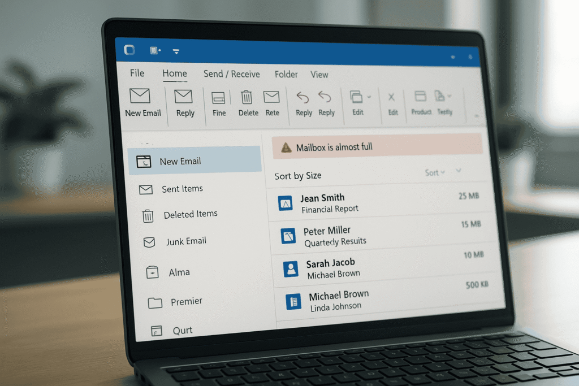The height and width of the screenshot is (386, 579).
Task: Select the Rete envelope icon
Action: click(272, 97)
